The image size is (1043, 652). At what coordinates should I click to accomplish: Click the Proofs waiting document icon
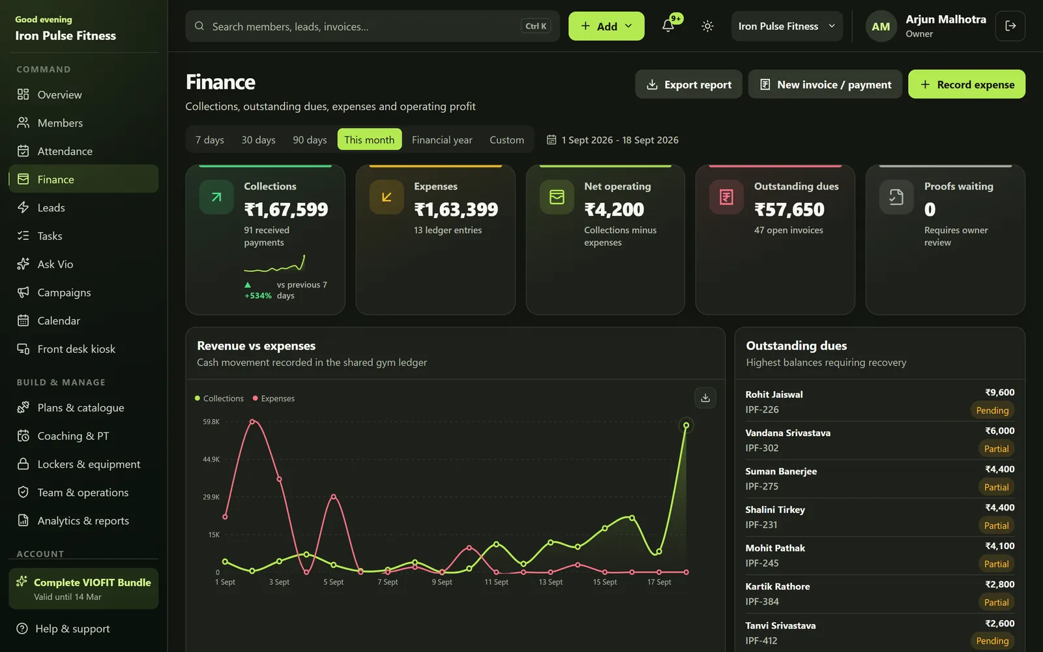896,197
